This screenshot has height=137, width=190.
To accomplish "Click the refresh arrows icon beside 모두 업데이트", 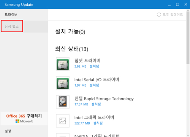I will coord(159,14).
